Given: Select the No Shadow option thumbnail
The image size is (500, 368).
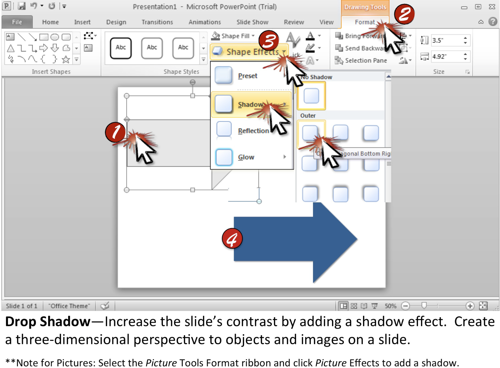Looking at the screenshot, I should tap(311, 96).
